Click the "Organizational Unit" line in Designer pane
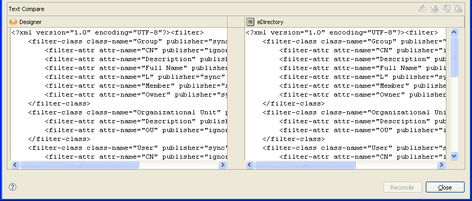The image size is (472, 201). click(127, 112)
